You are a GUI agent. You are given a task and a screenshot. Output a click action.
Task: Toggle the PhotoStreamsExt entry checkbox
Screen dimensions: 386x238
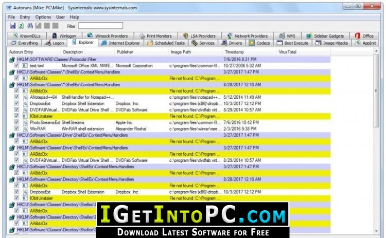17,122
